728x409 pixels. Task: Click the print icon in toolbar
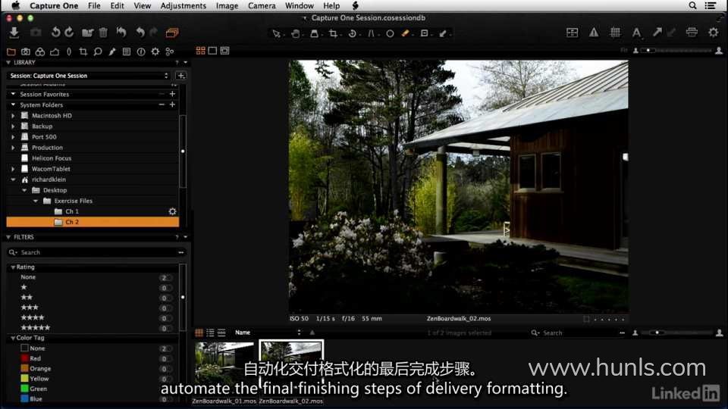(692, 33)
